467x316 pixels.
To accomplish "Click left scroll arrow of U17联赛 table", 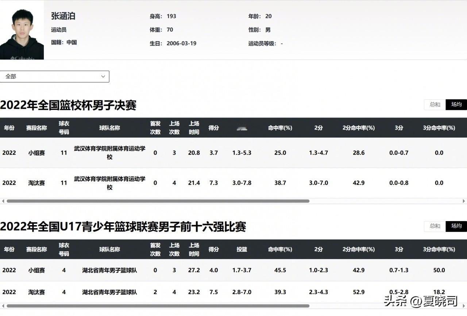I will pos(3,306).
